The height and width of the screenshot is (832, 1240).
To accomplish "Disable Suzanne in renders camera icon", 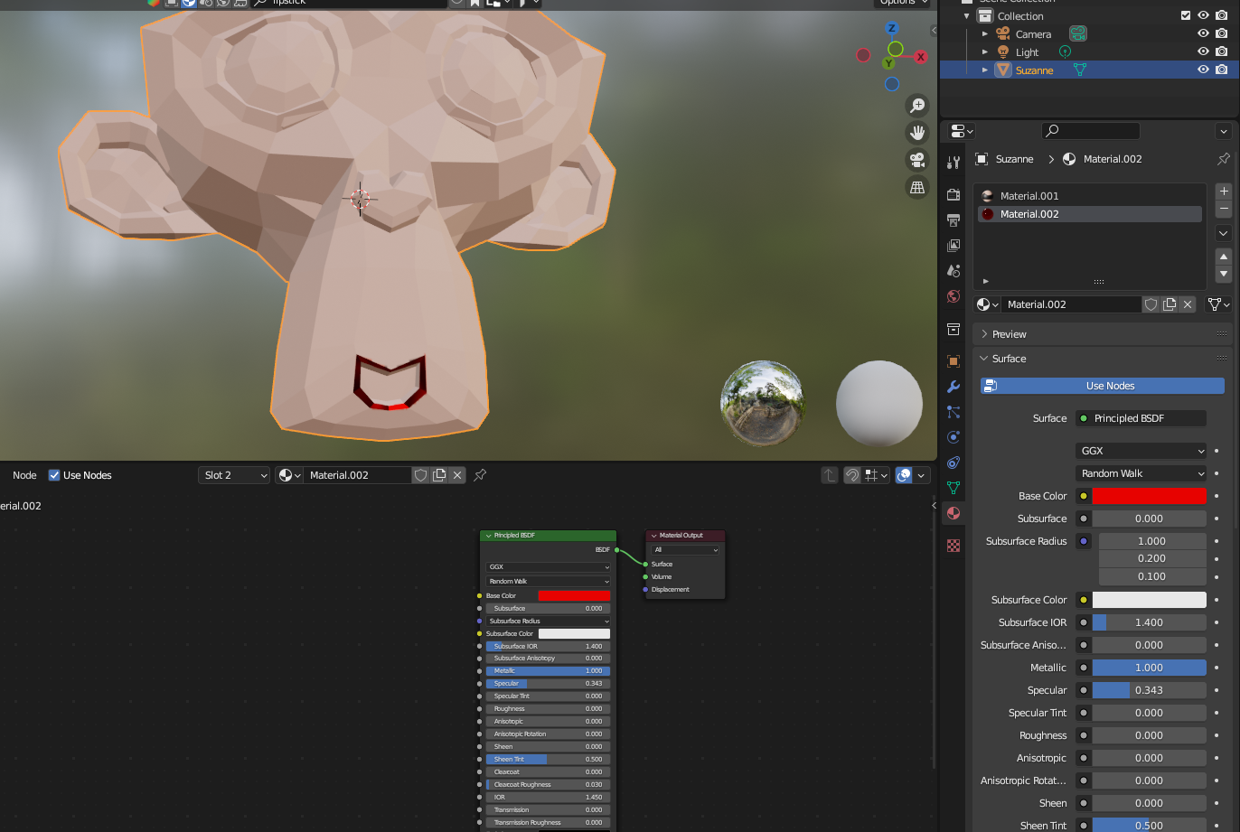I will (x=1222, y=70).
